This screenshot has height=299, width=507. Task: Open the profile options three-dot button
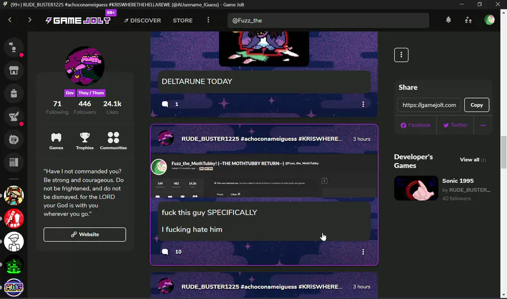(401, 55)
